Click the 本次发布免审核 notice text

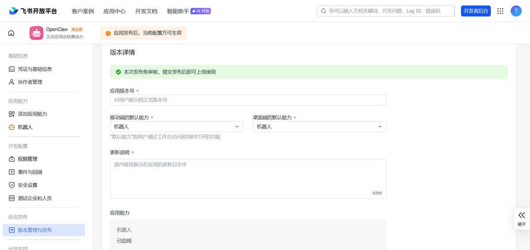(x=170, y=72)
